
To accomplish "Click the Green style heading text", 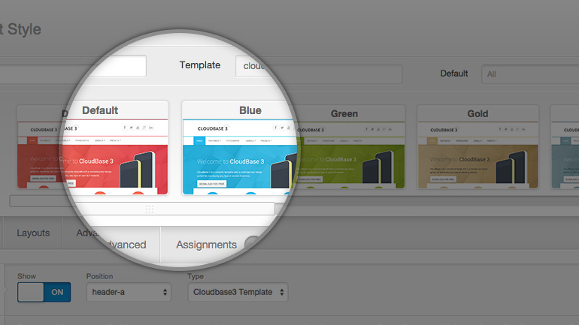I will [344, 113].
